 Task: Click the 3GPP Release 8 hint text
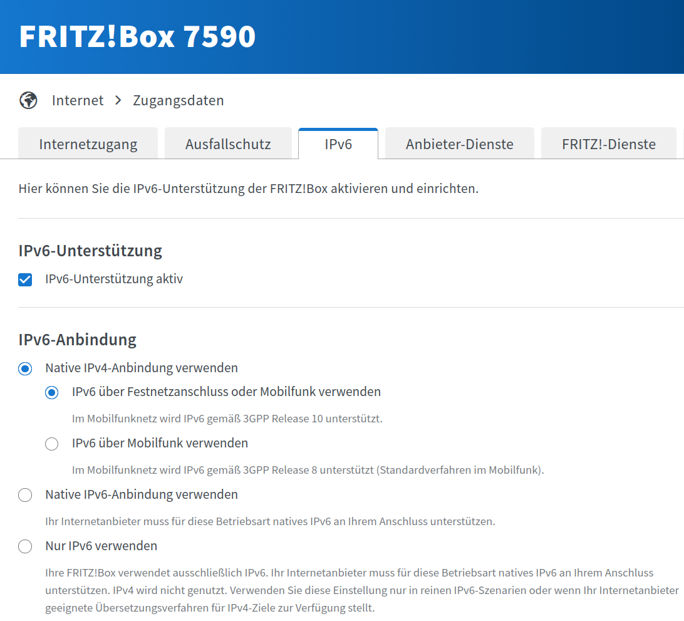(308, 470)
